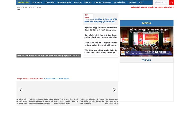This screenshot has height=118, width=190.
Task: Open article Bí thư Tỉnh ủy Nguyễn Hồ Hải thăm hỏi
Action: tap(66, 101)
